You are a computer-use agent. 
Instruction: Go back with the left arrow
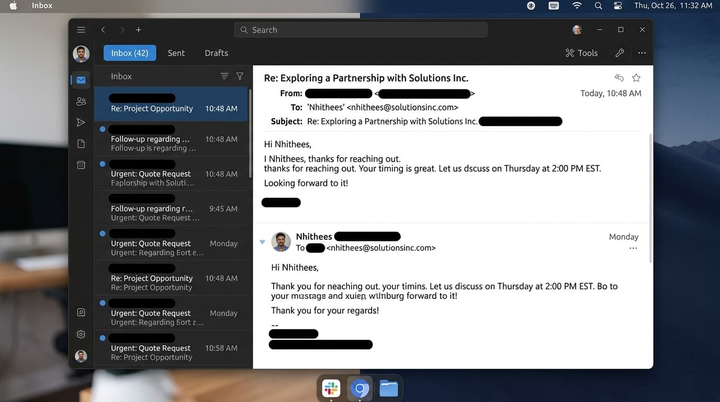tap(103, 30)
